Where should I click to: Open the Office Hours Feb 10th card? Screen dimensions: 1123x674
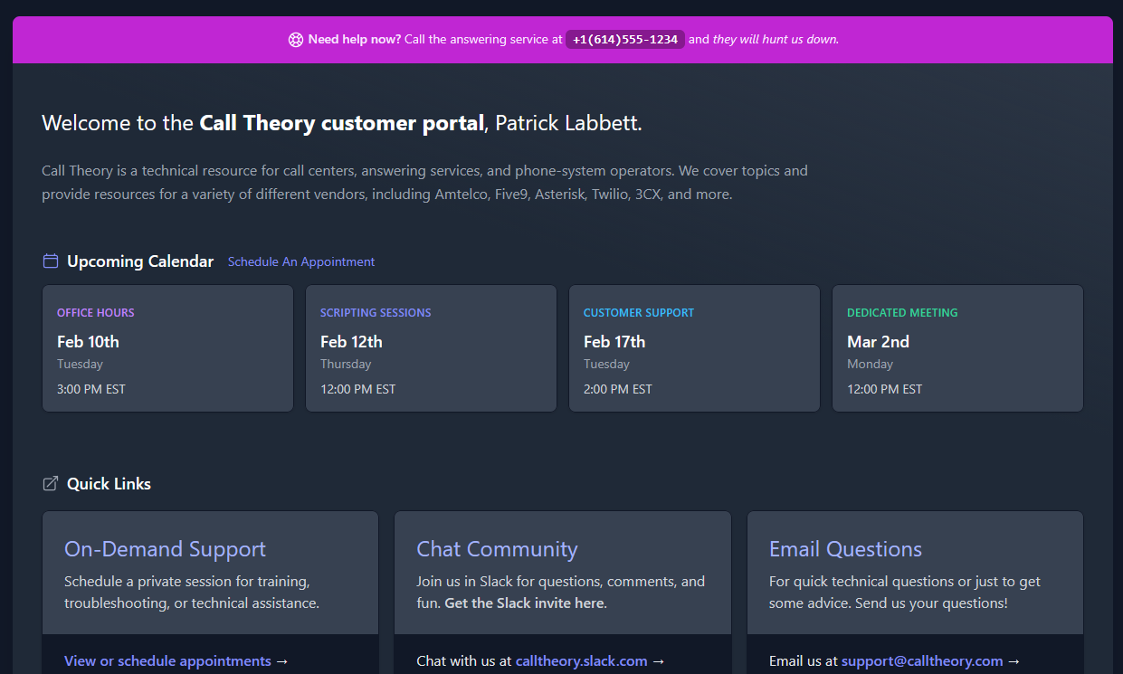(x=167, y=348)
